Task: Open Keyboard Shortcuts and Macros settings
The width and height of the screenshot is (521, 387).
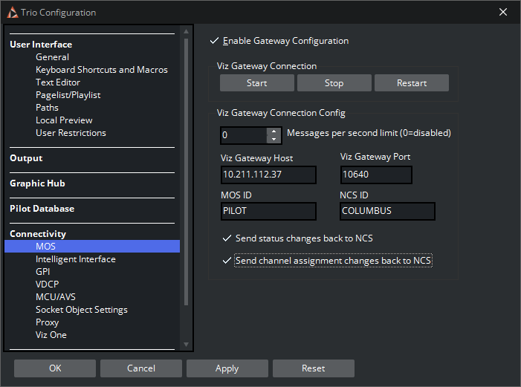Action: [101, 70]
